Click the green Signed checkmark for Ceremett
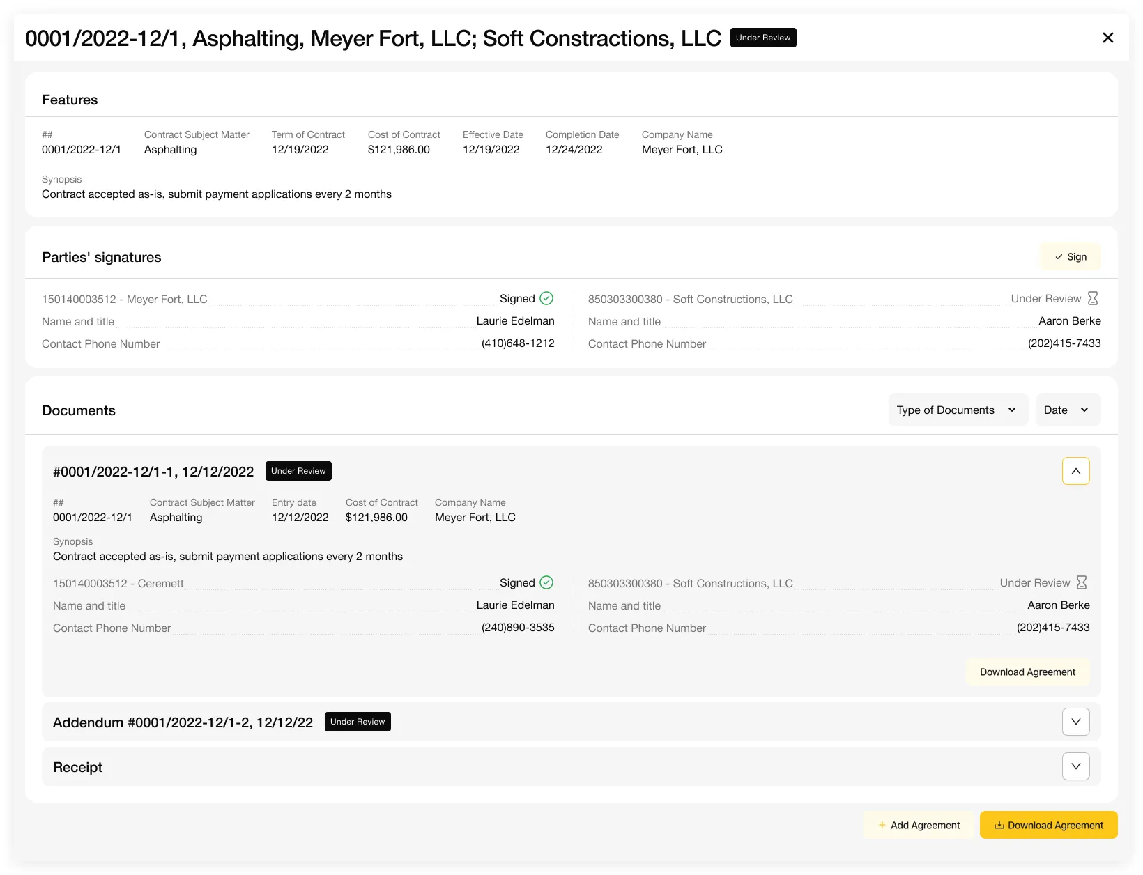 546,582
